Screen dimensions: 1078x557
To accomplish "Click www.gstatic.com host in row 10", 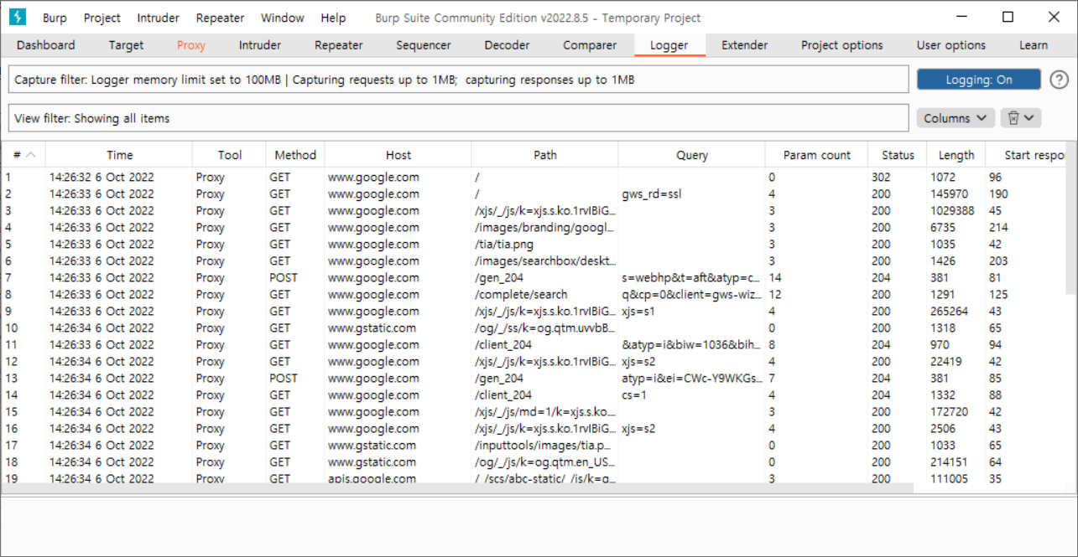I will 372,327.
